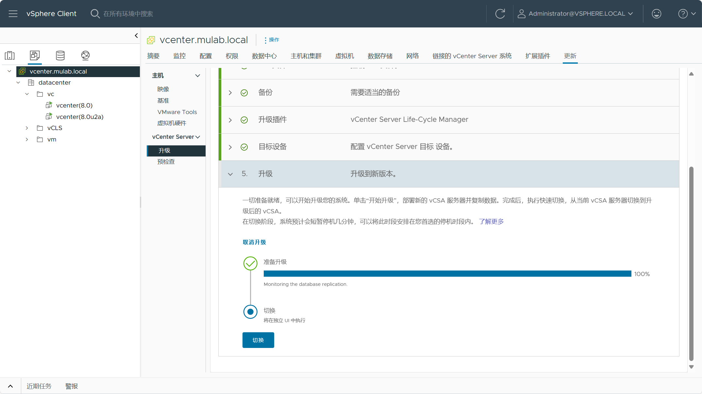Click the vCLS folder icon

tap(40, 128)
